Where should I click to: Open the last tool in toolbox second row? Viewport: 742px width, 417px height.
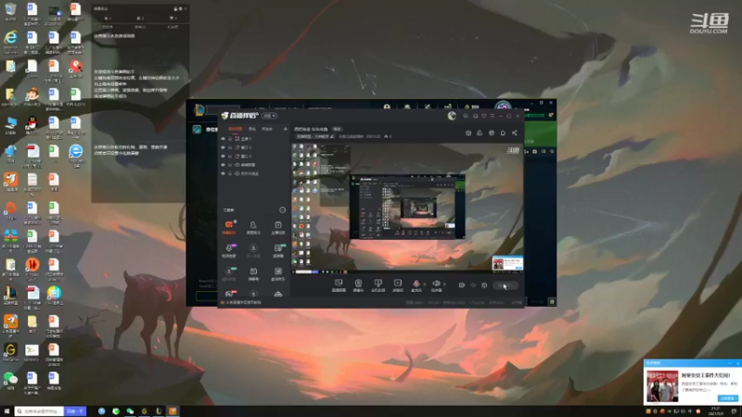point(277,250)
